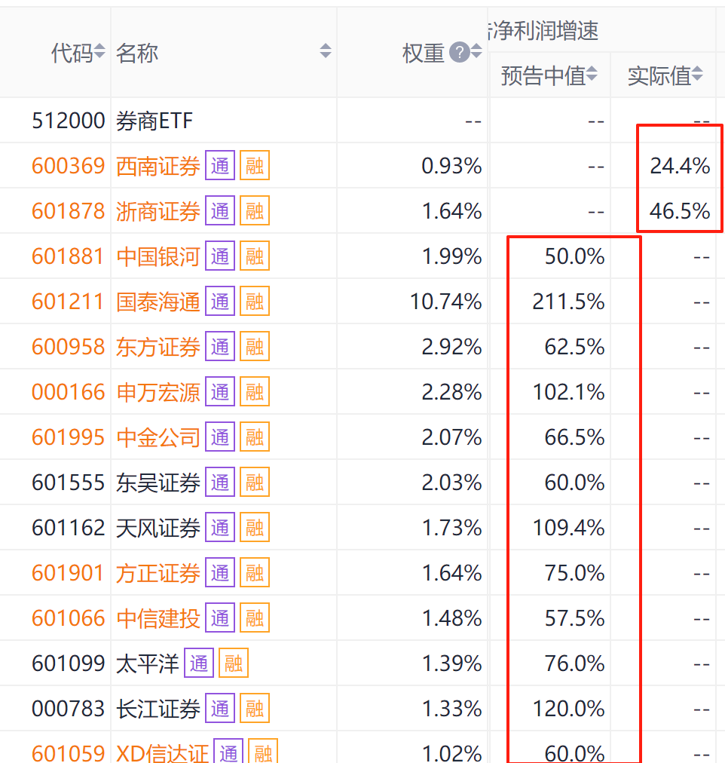Screen dimensions: 725x763
Task: Click forecast value 76.0%
Action: [574, 663]
